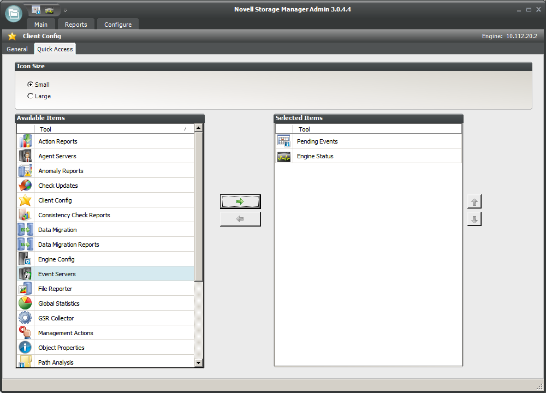Select the Object Properties text
Viewport: 546px width, 393px height.
[61, 348]
